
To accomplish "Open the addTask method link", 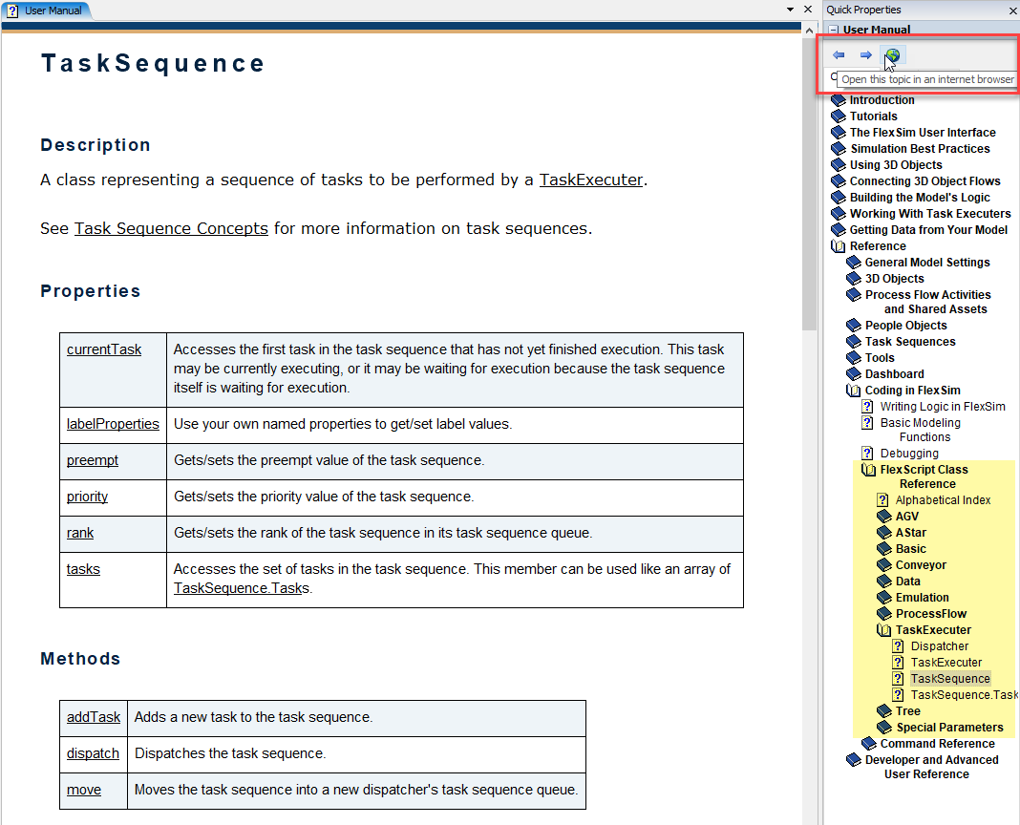I will (94, 716).
